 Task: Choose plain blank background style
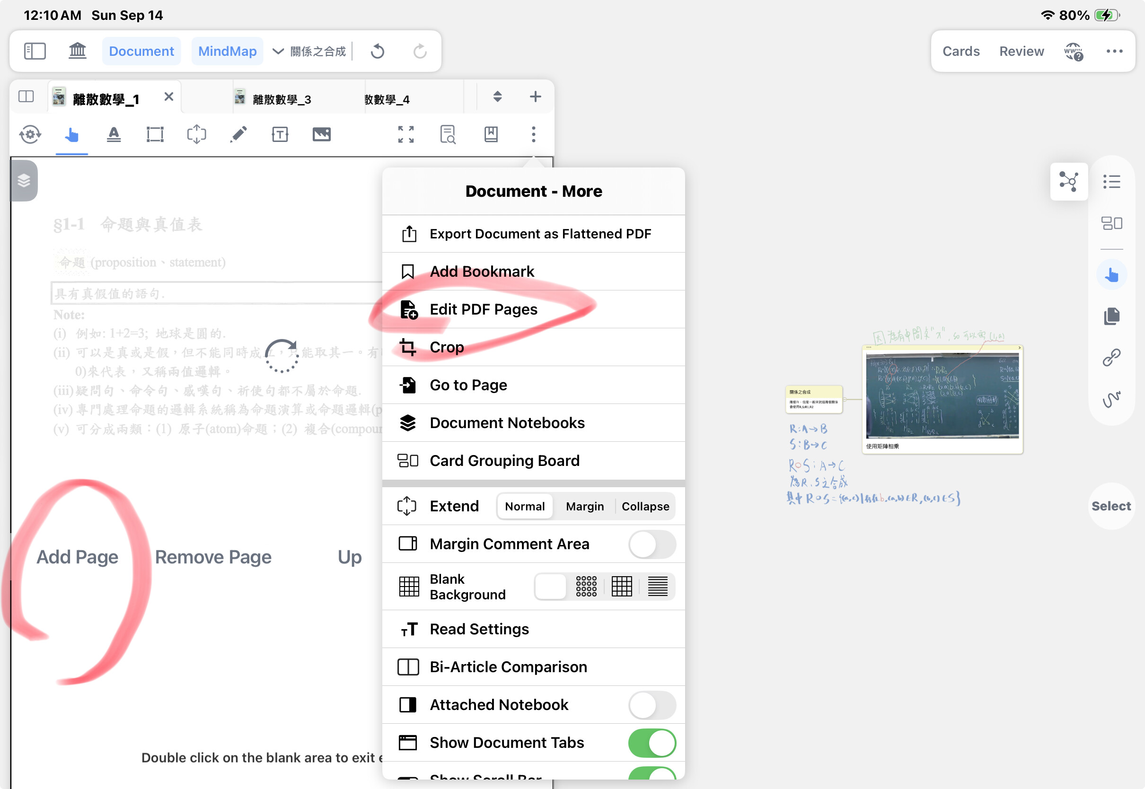[551, 587]
